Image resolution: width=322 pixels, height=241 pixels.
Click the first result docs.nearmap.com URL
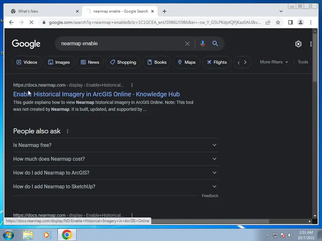coord(69,85)
